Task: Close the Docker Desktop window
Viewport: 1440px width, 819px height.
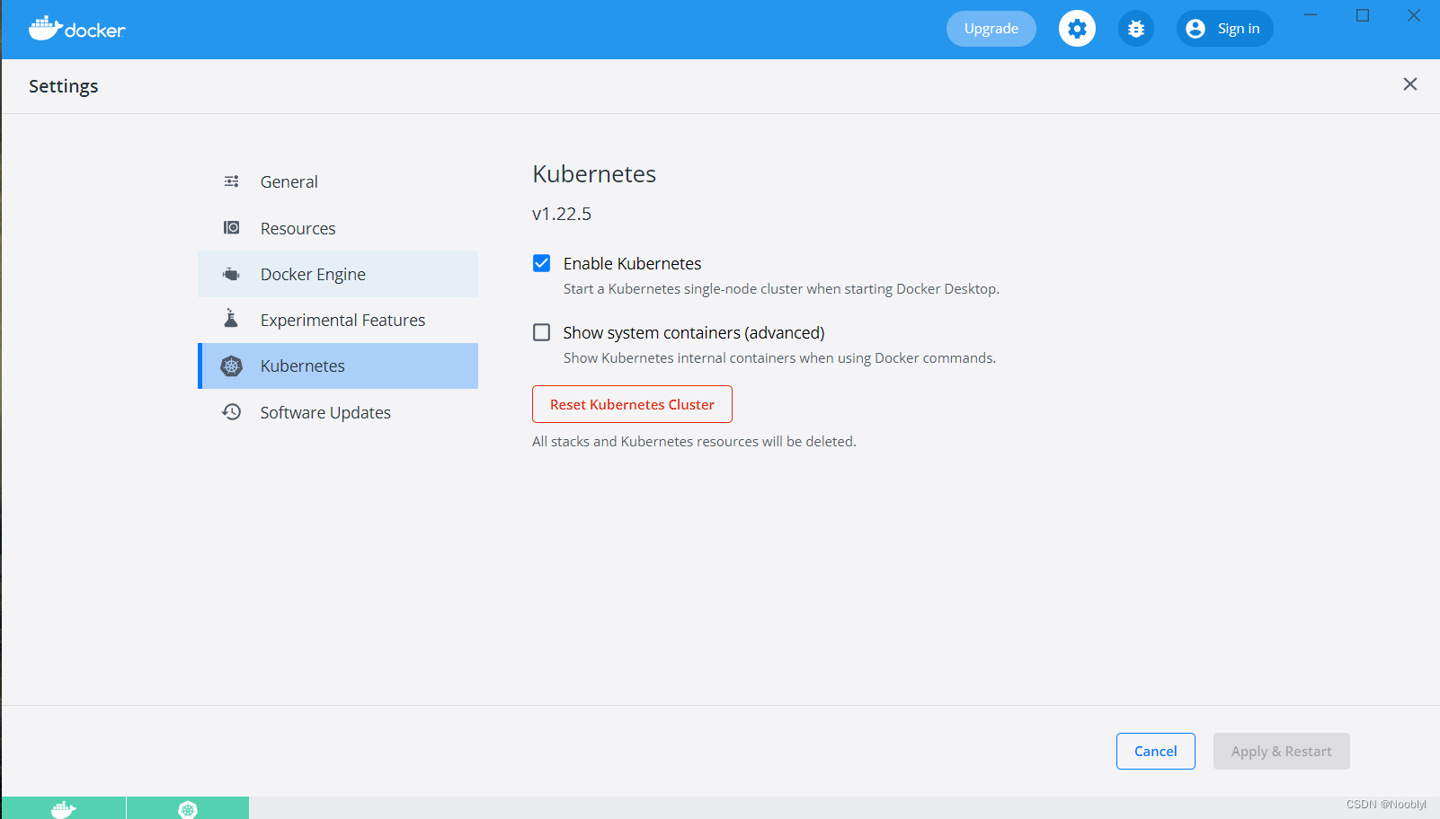Action: 1414,15
